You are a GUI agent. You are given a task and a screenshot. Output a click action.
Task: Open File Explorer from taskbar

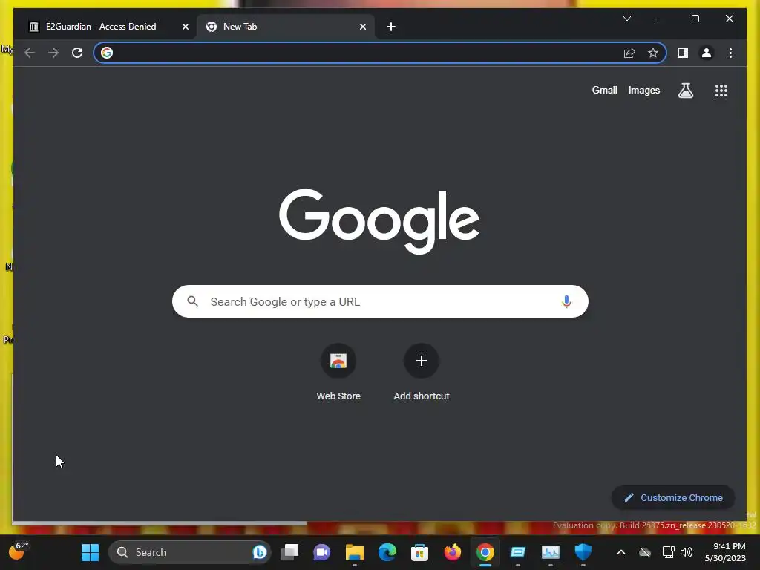(354, 552)
